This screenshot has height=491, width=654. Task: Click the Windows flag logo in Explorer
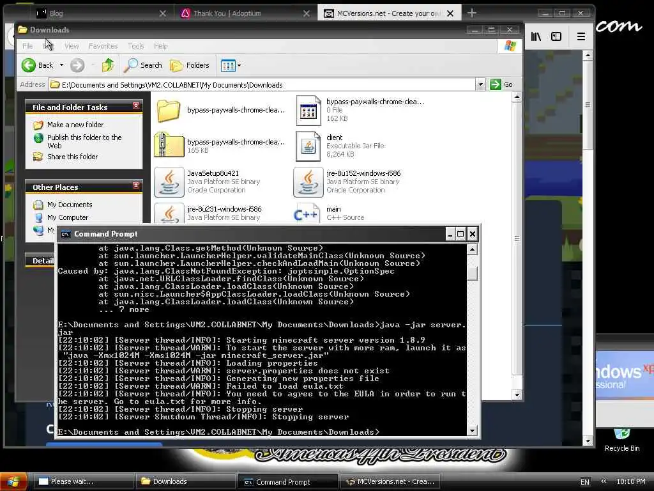[510, 46]
